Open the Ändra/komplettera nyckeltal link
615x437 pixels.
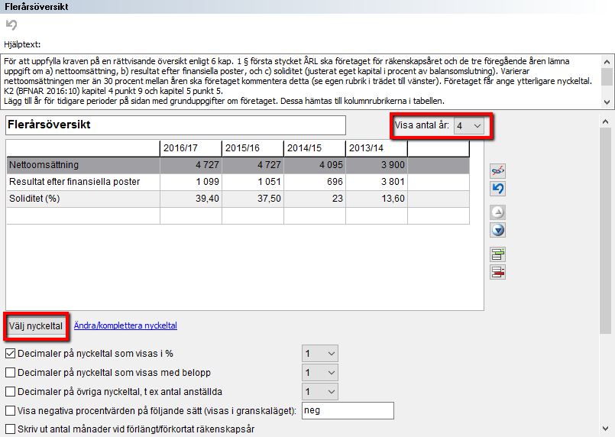(125, 325)
